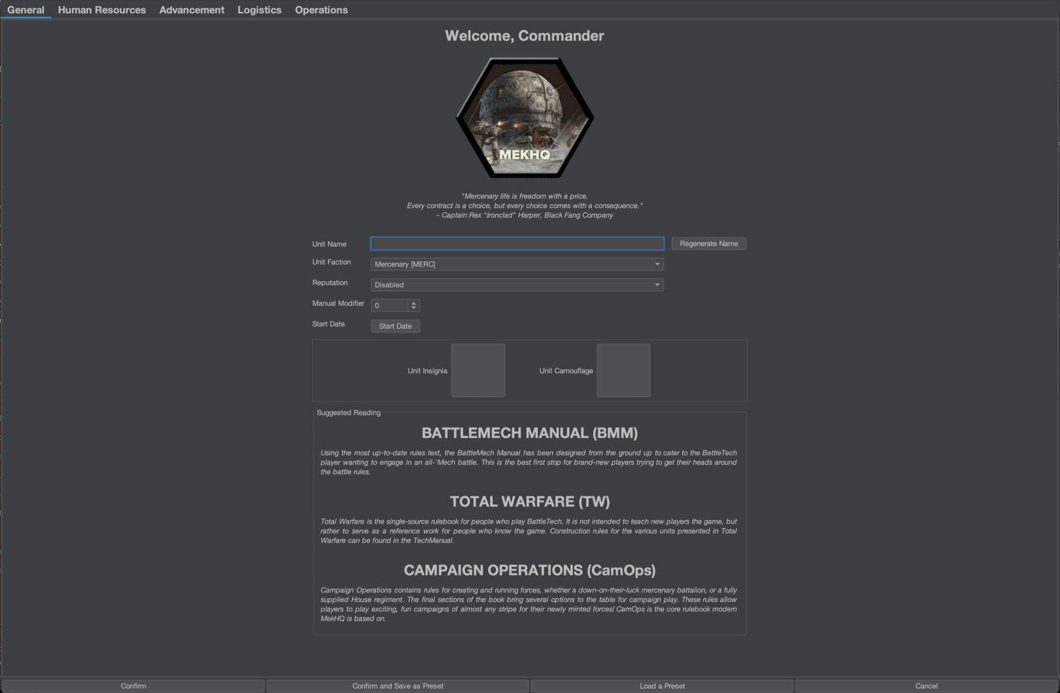
Task: Choose a Unit Insignia image
Action: coord(478,371)
